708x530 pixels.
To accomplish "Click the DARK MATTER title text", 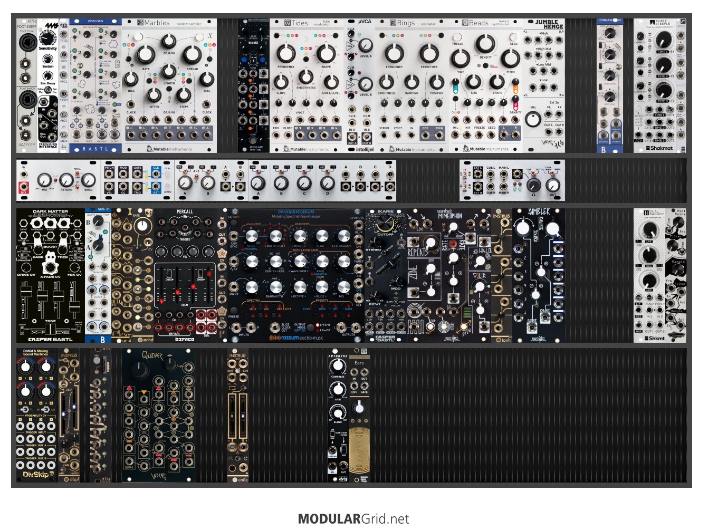I will (x=50, y=212).
